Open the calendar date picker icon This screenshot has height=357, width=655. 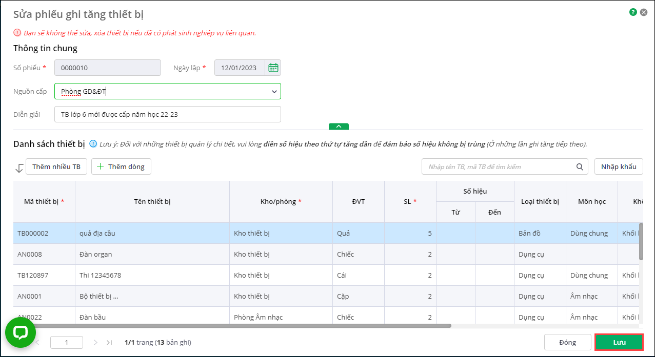coord(273,68)
